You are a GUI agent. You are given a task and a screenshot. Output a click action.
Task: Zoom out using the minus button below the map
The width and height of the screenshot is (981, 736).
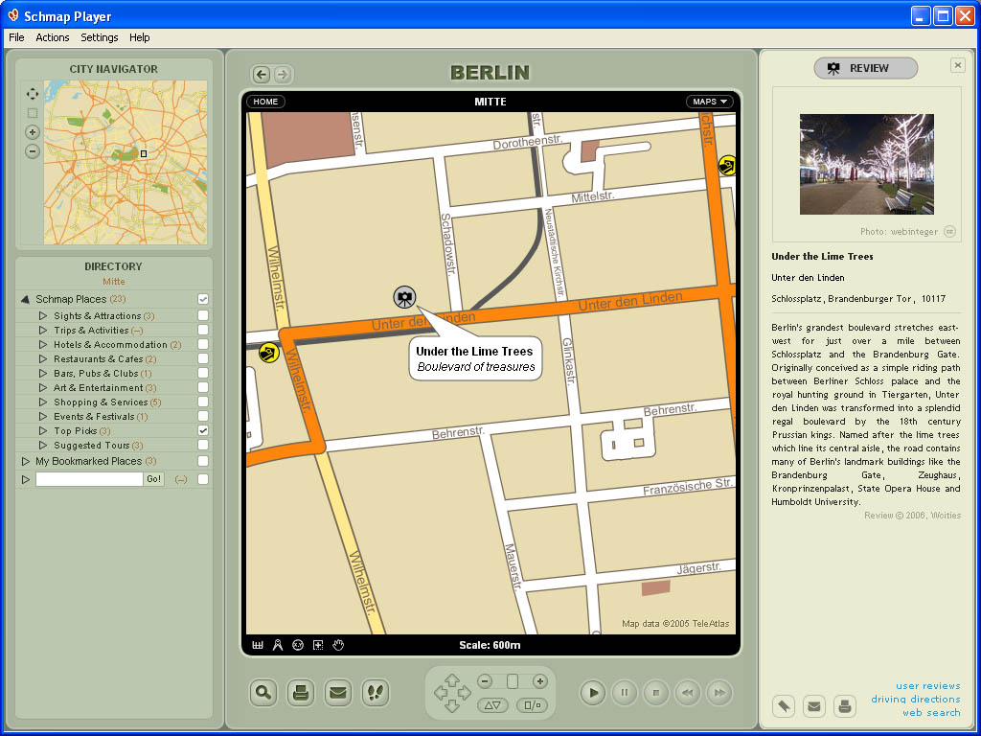pyautogui.click(x=485, y=681)
